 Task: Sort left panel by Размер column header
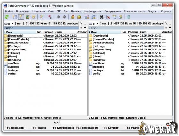click(x=48, y=32)
